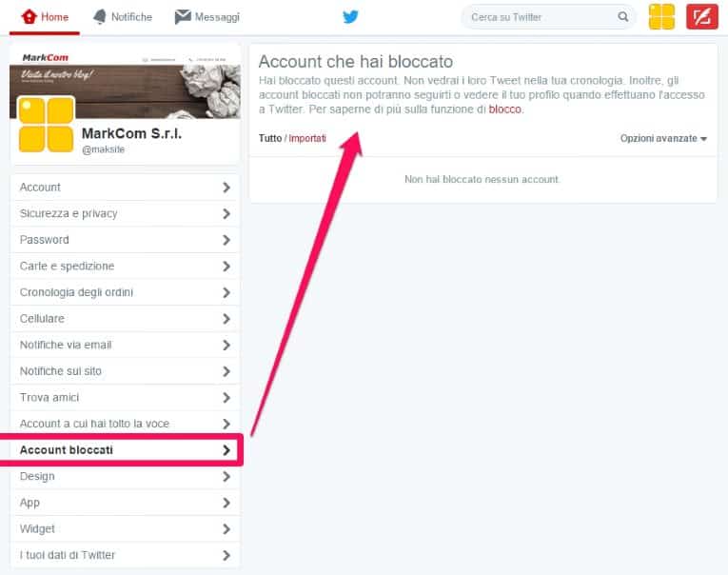Screen dimensions: 728x575
Task: Select the Importati filter
Action: point(307,138)
